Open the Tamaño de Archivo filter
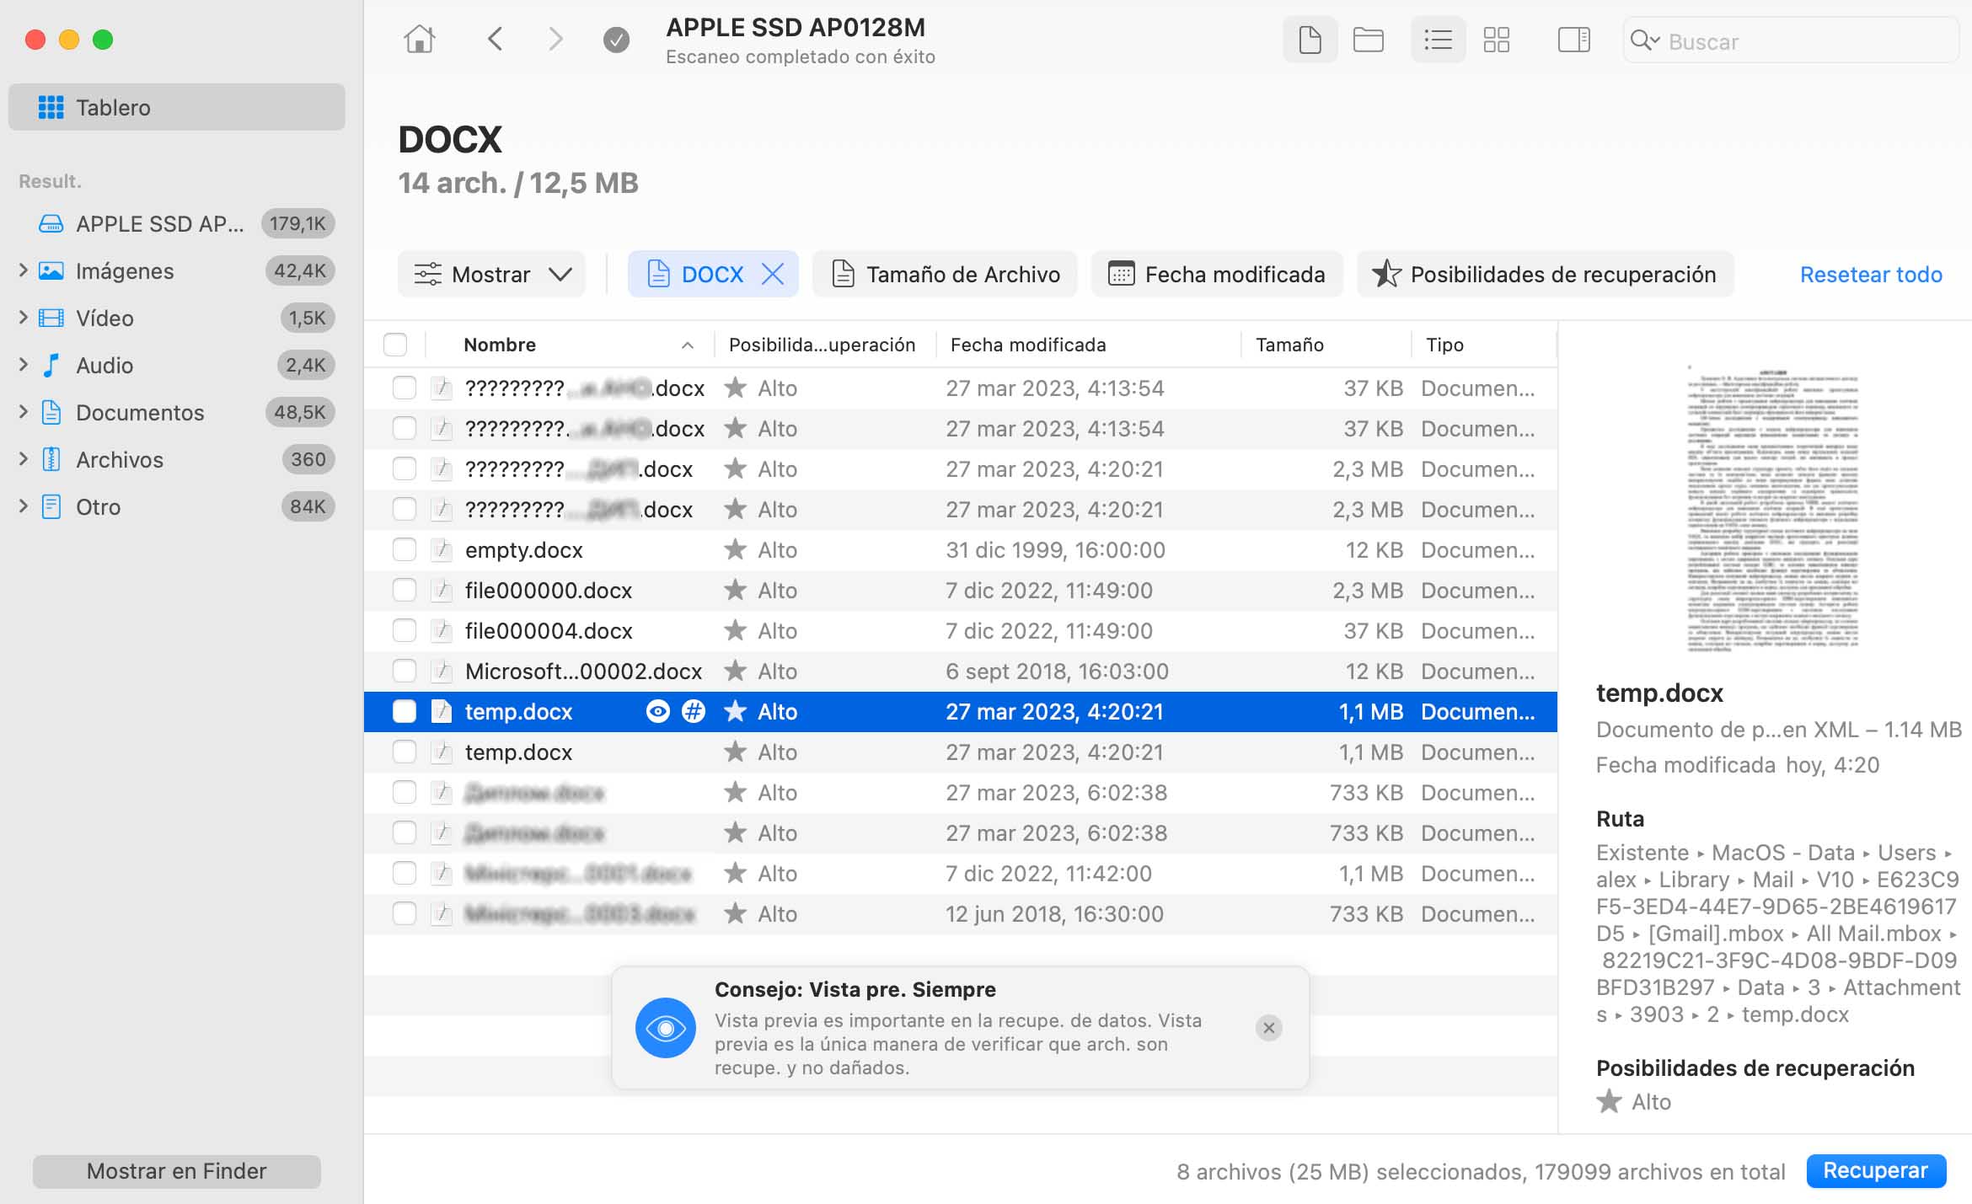This screenshot has height=1204, width=1972. (945, 275)
